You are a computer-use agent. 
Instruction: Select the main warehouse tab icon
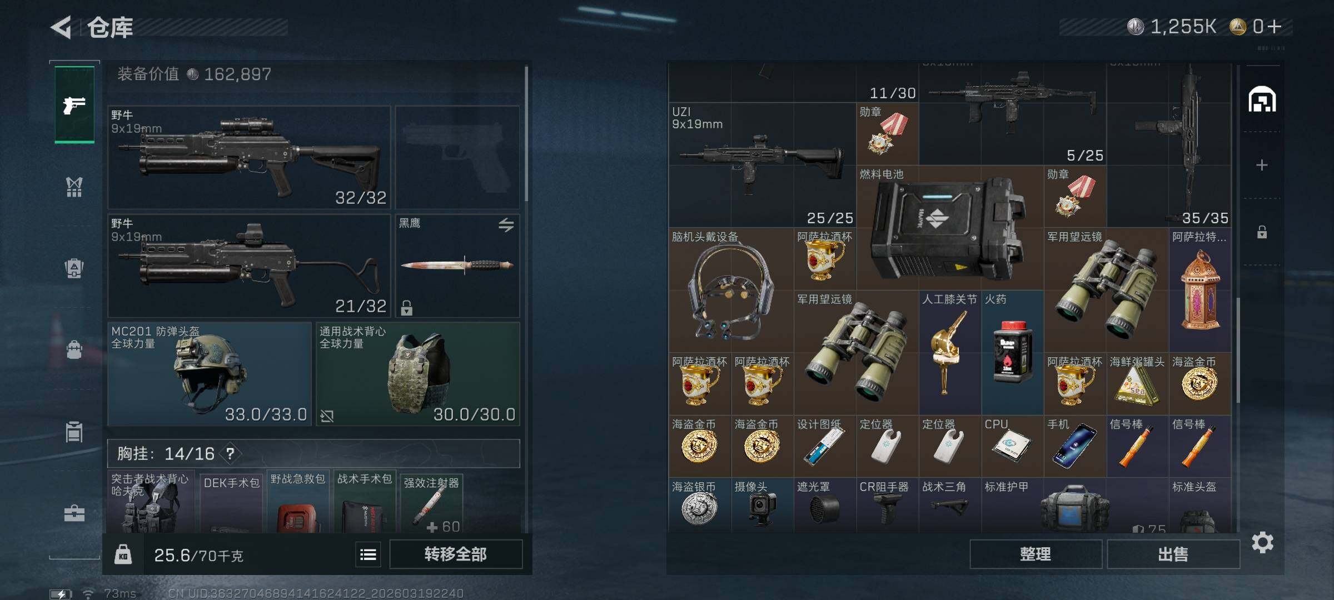point(1262,99)
